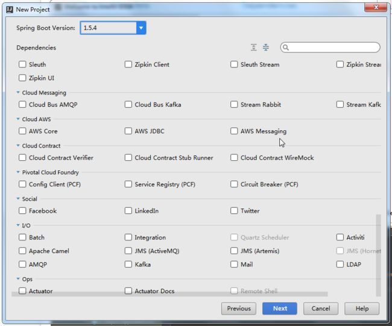The height and width of the screenshot is (326, 392).
Task: Check Cloud Contract Stub Runner
Action: pos(128,157)
